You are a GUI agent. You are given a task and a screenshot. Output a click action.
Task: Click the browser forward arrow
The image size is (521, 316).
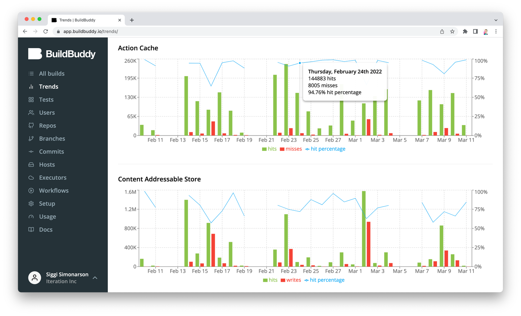pyautogui.click(x=35, y=31)
